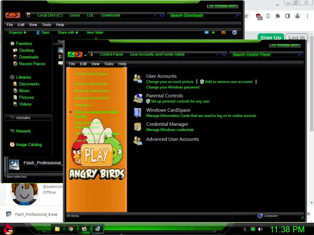314x235 pixels.
Task: Click the Angry Birds start button
Action: [x=8, y=229]
